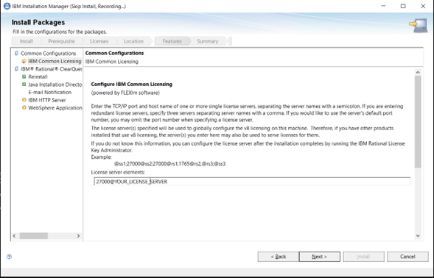The width and height of the screenshot is (434, 278).
Task: Click the arrow icon beside IBM Common Licensing
Action: tap(24, 61)
